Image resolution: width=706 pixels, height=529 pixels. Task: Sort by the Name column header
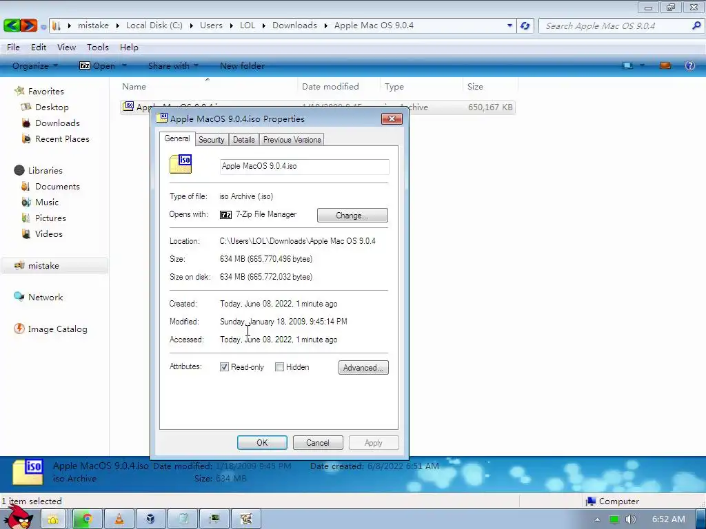click(x=134, y=86)
